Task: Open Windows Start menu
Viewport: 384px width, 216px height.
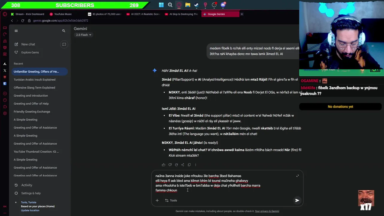Action: [161, 5]
